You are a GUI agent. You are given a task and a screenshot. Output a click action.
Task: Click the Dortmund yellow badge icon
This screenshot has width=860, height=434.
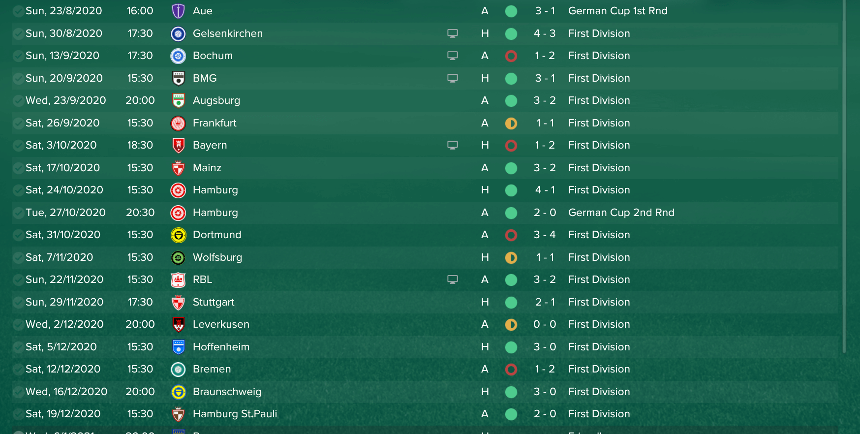[x=178, y=235]
